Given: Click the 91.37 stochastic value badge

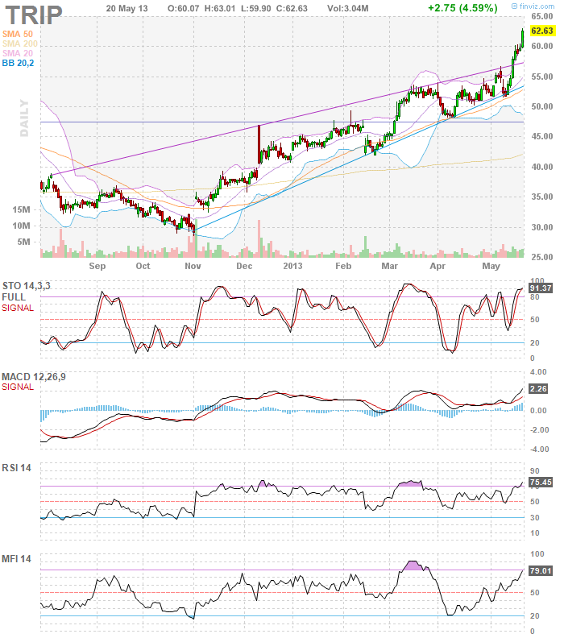Looking at the screenshot, I should point(539,288).
